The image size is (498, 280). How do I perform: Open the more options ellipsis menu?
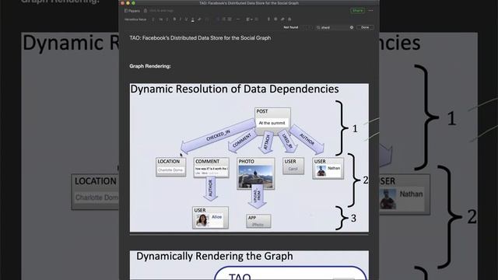[370, 10]
